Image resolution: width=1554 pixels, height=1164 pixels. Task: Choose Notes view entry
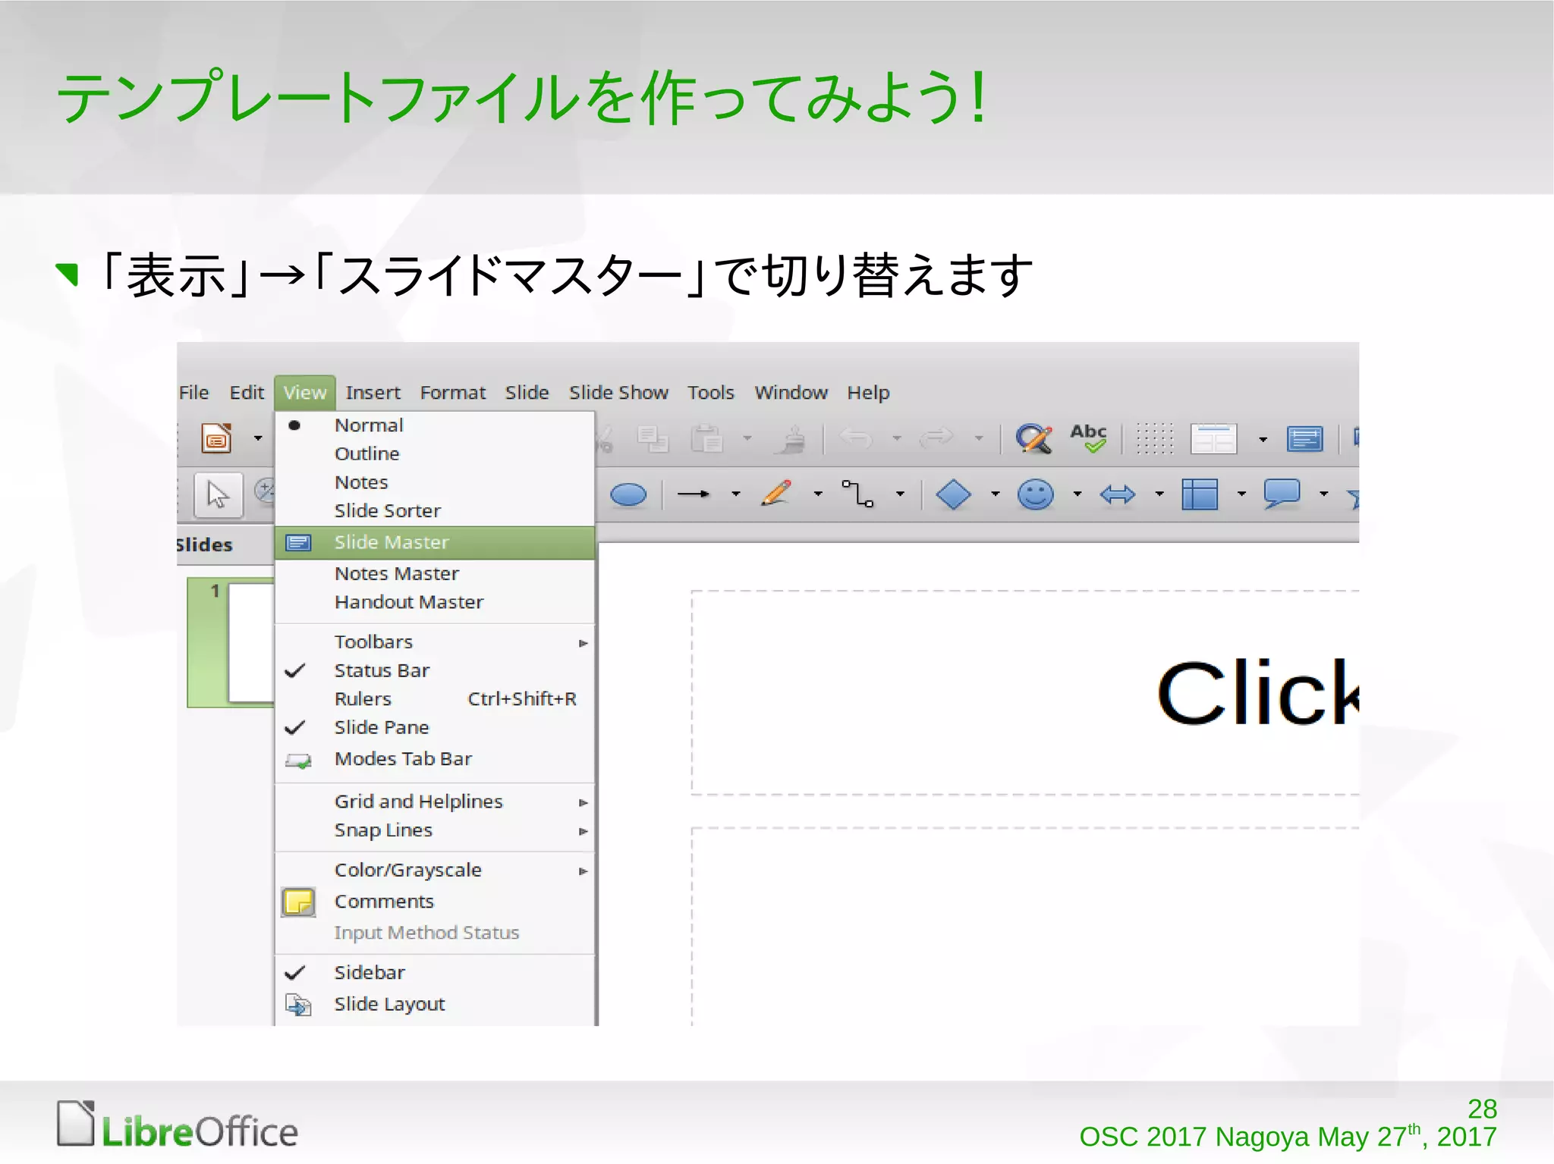click(435, 482)
